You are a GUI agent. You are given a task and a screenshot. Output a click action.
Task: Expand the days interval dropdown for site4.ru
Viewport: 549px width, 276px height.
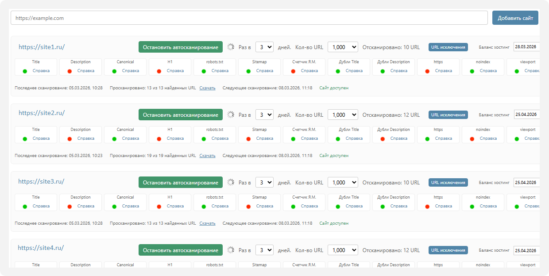(264, 250)
